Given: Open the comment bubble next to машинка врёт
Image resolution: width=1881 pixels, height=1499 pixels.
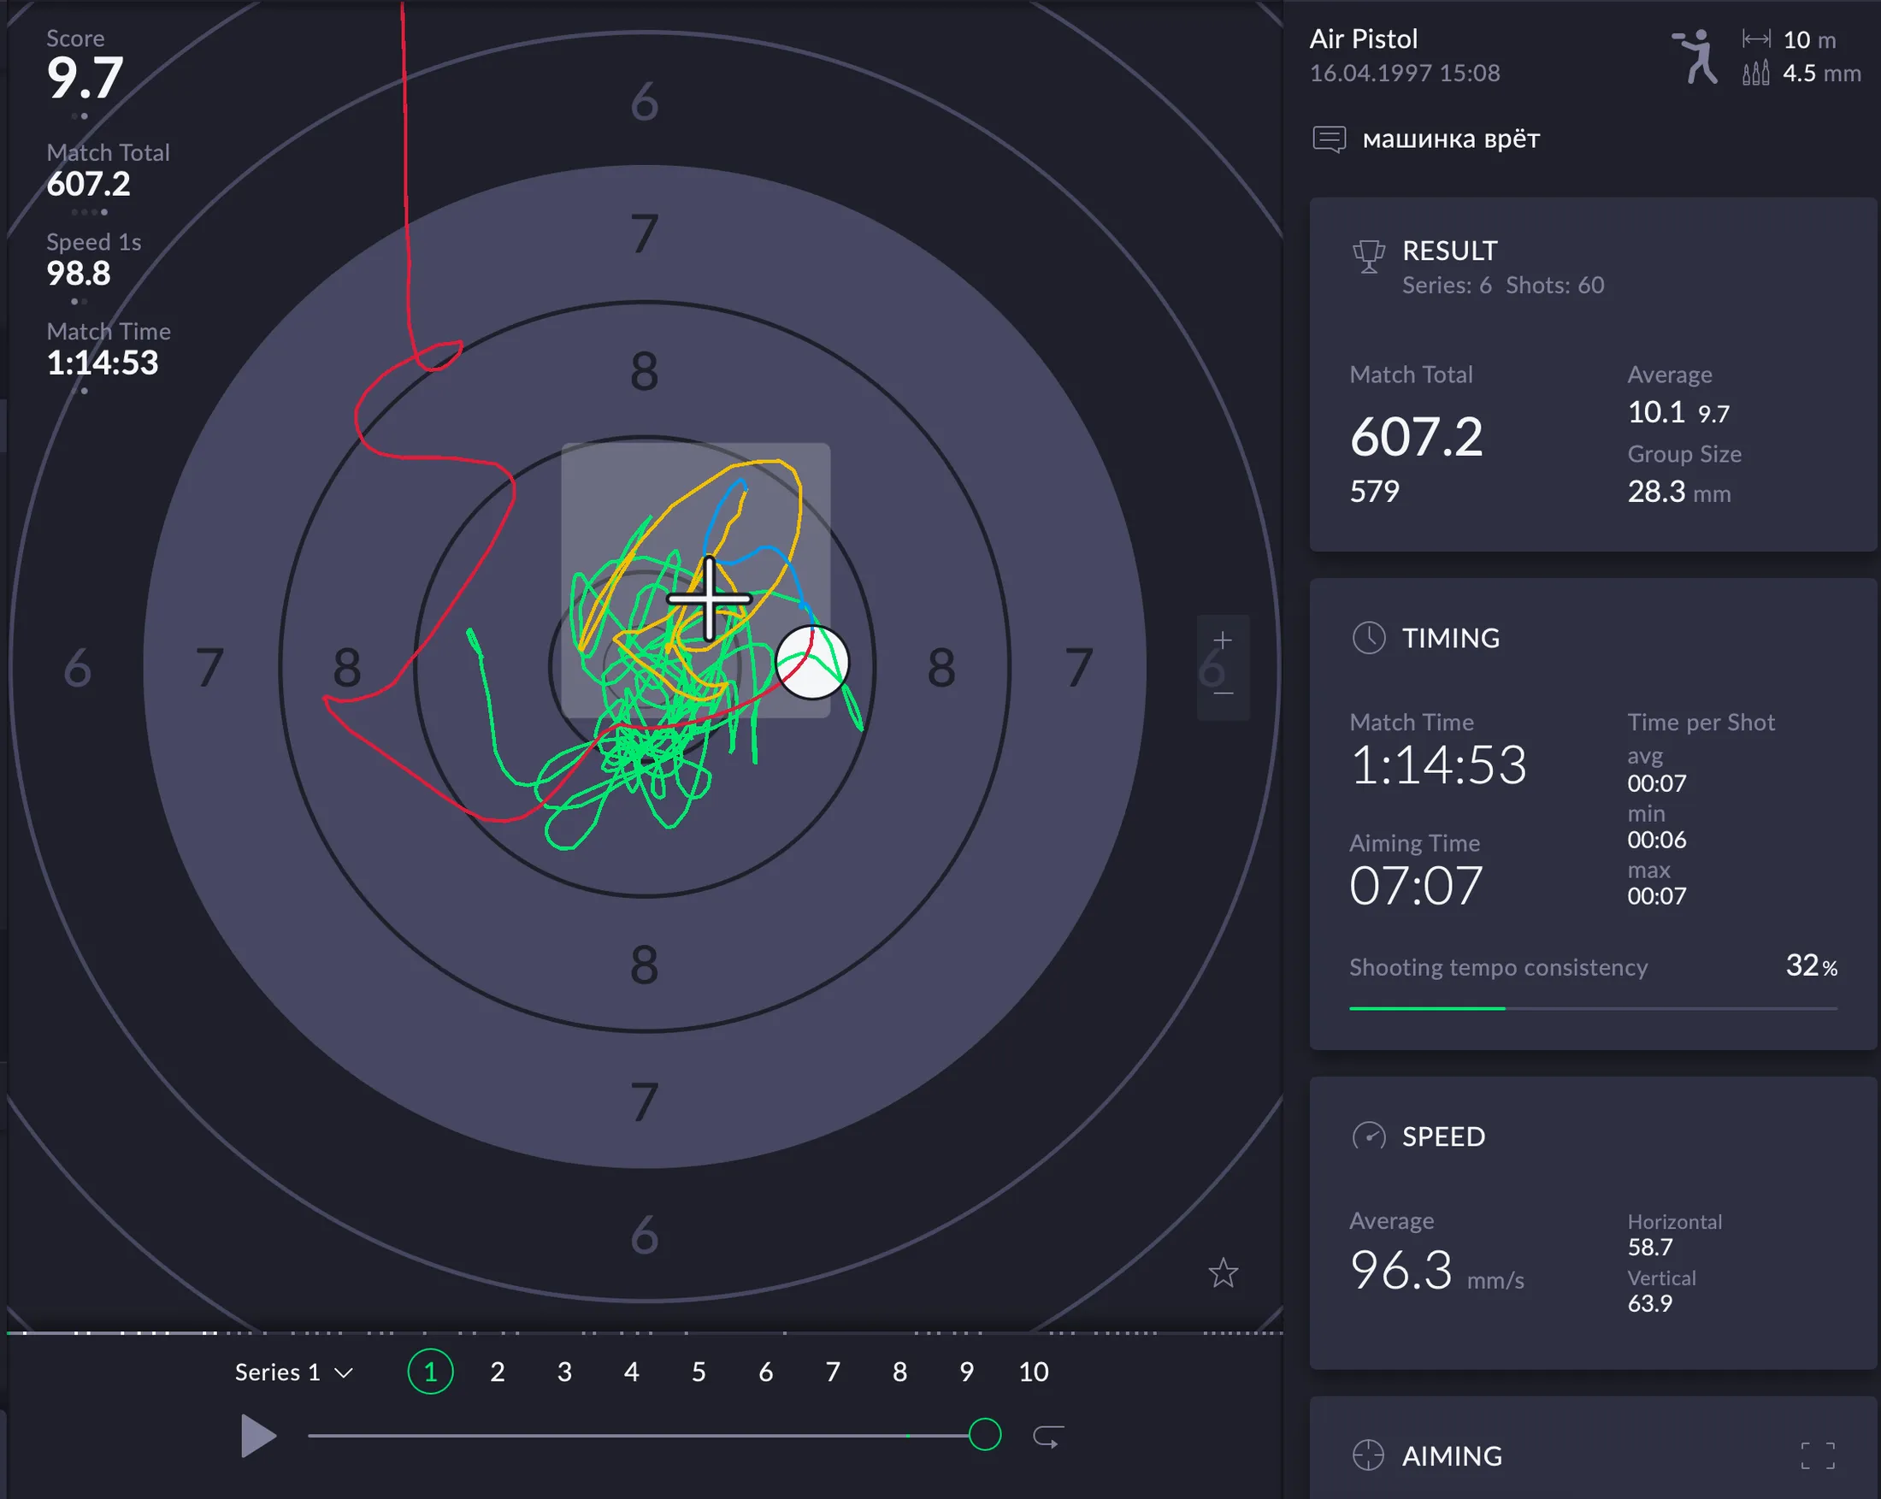Looking at the screenshot, I should pyautogui.click(x=1329, y=138).
